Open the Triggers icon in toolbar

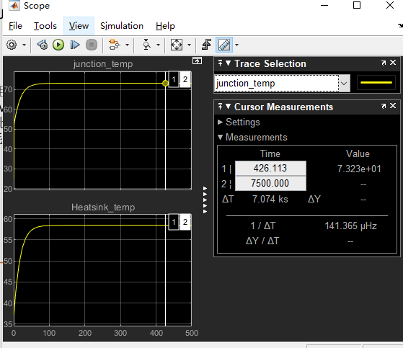206,45
